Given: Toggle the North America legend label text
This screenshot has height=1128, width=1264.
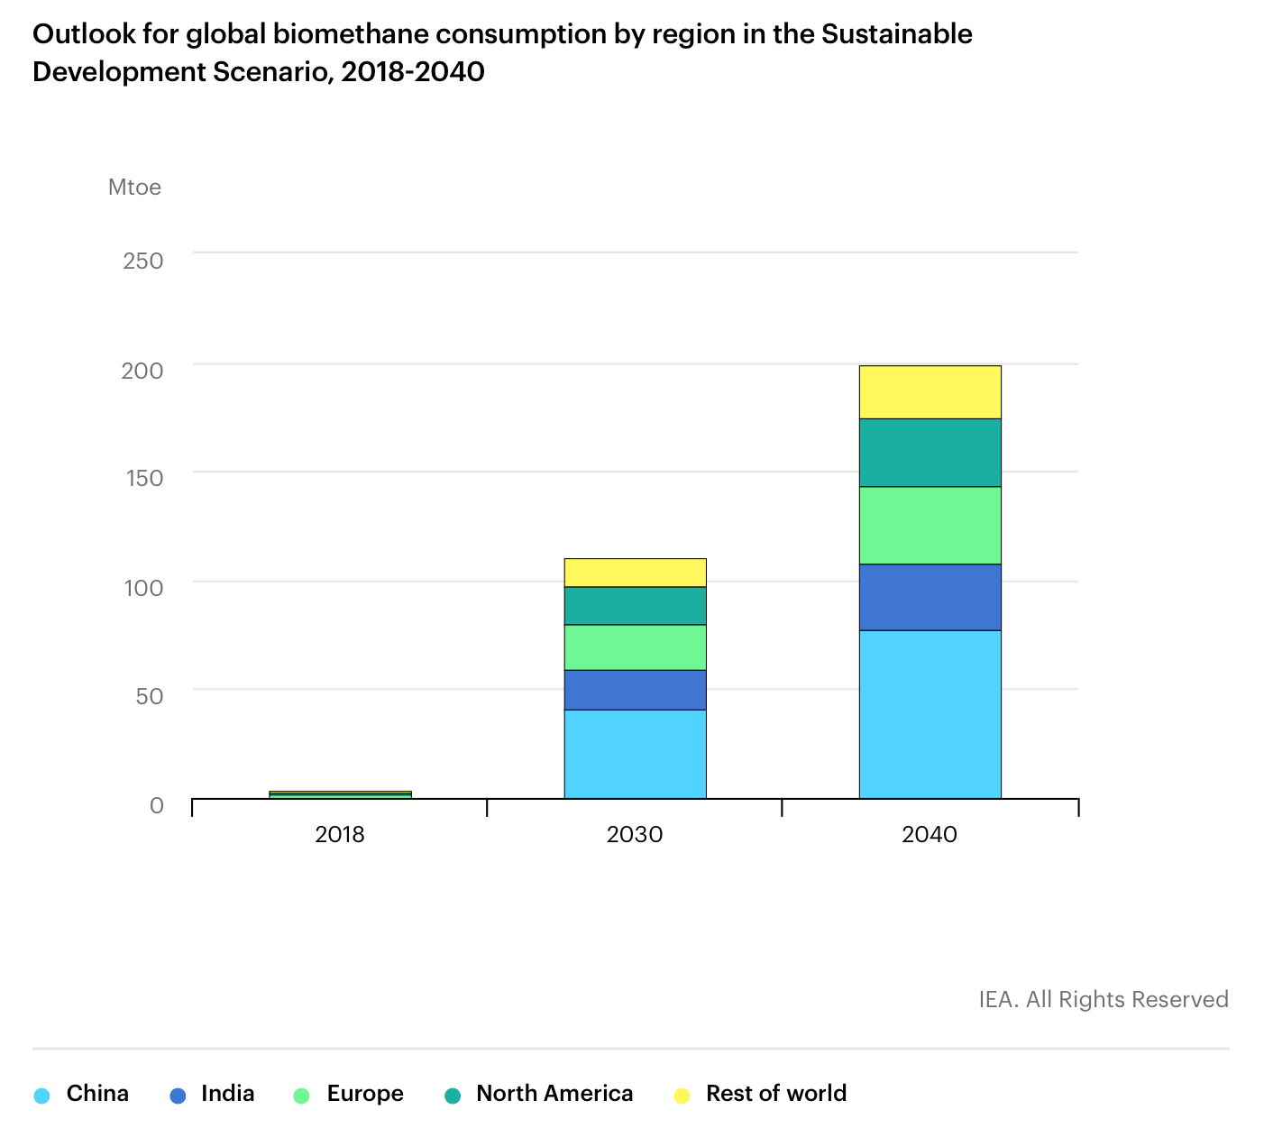Looking at the screenshot, I should 554,1094.
